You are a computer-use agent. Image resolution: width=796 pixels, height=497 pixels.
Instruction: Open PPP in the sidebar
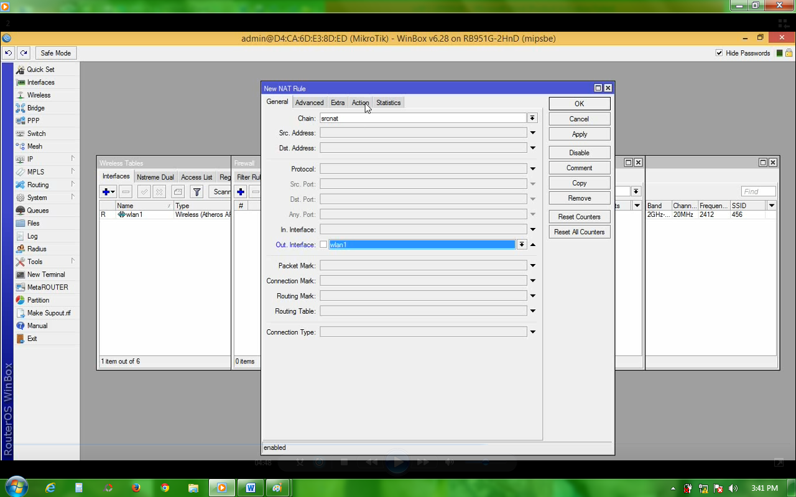pyautogui.click(x=33, y=121)
